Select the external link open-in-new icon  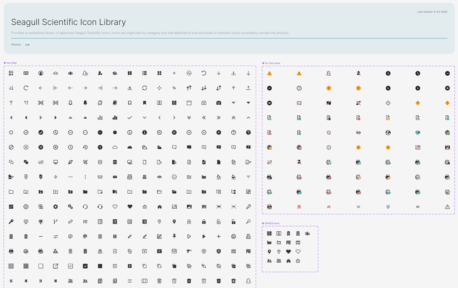(55, 266)
